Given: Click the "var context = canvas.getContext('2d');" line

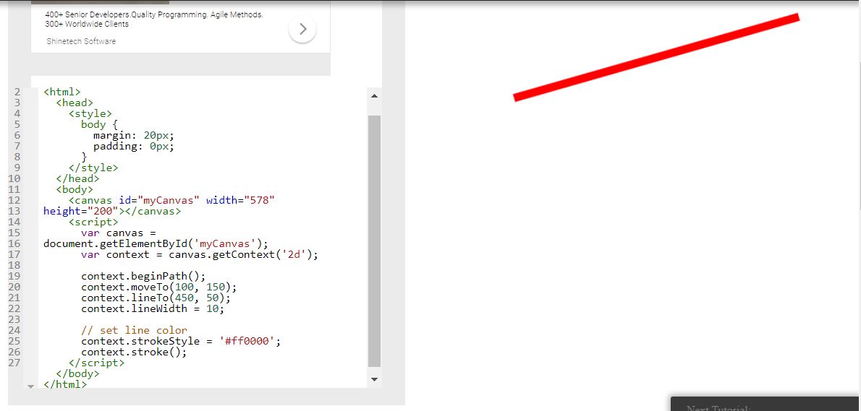Looking at the screenshot, I should pyautogui.click(x=200, y=255).
